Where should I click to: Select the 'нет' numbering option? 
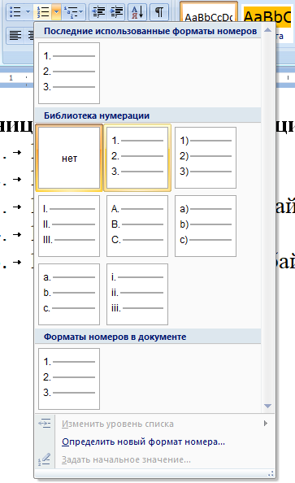coord(69,158)
